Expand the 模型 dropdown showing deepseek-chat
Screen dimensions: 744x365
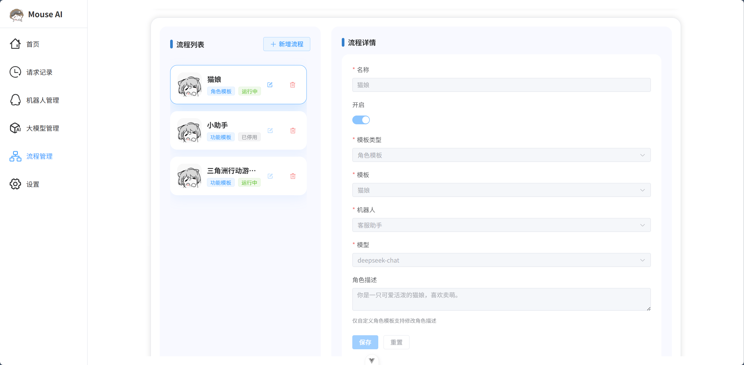coord(501,260)
